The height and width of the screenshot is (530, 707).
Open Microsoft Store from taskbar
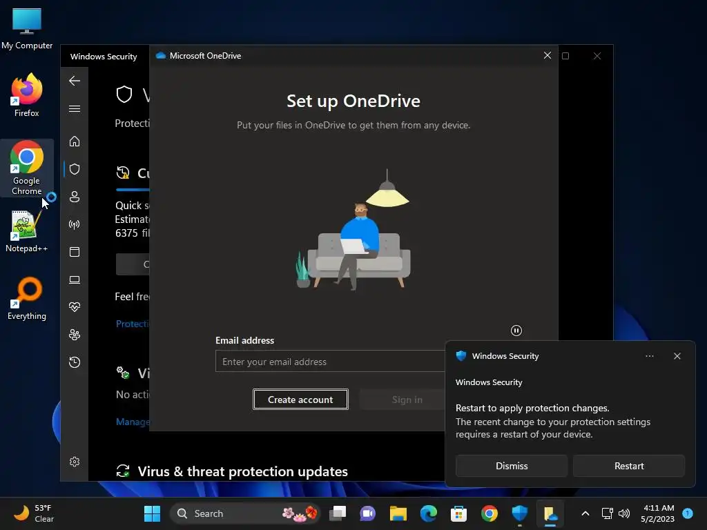pos(458,513)
